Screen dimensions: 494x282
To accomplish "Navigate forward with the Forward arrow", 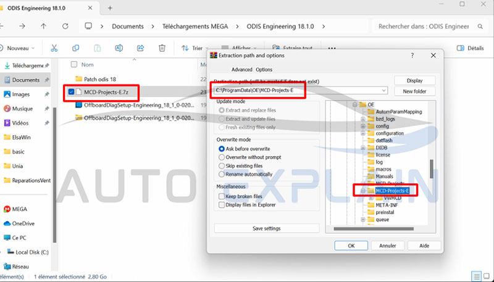I will pos(22,27).
